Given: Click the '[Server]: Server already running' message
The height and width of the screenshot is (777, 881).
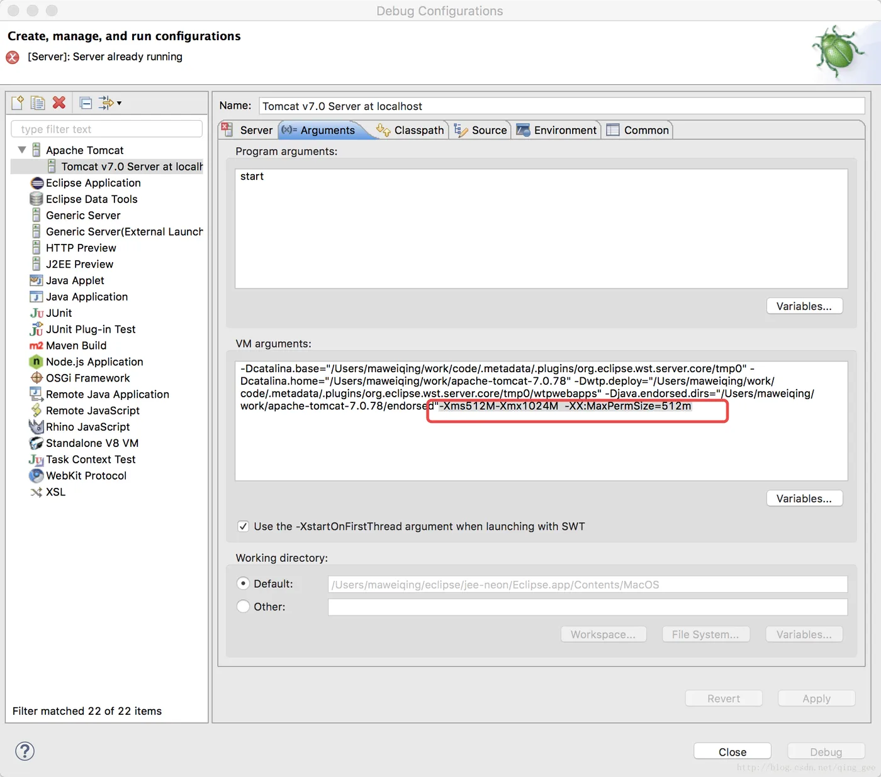Looking at the screenshot, I should tap(105, 57).
